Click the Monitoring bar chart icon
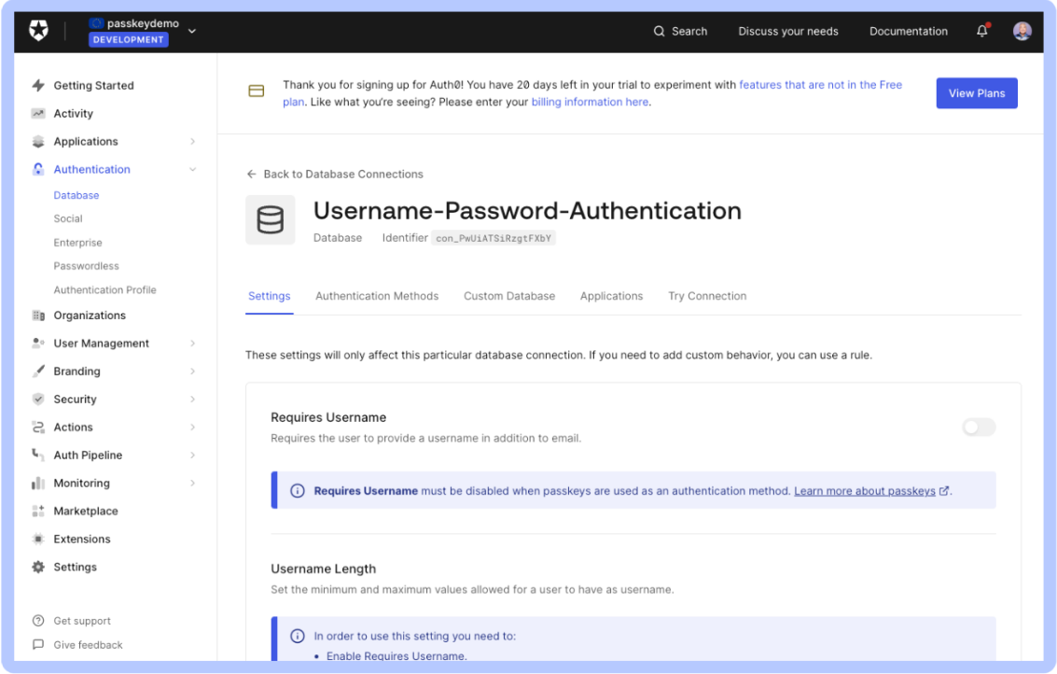Viewport: 1057px width, 674px height. tap(38, 483)
